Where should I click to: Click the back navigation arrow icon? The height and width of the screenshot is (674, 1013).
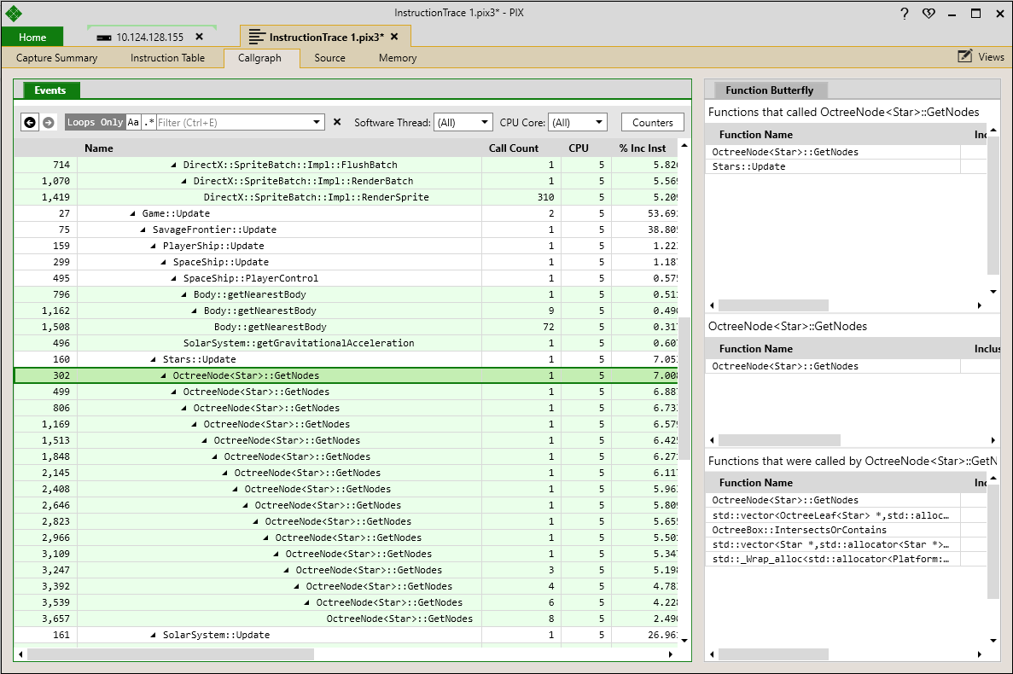coord(30,122)
